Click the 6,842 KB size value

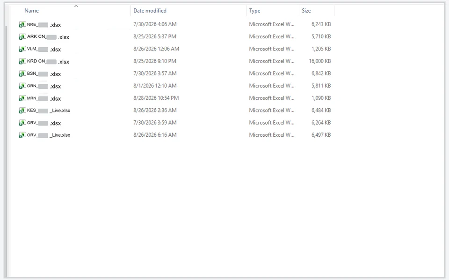[x=321, y=73]
